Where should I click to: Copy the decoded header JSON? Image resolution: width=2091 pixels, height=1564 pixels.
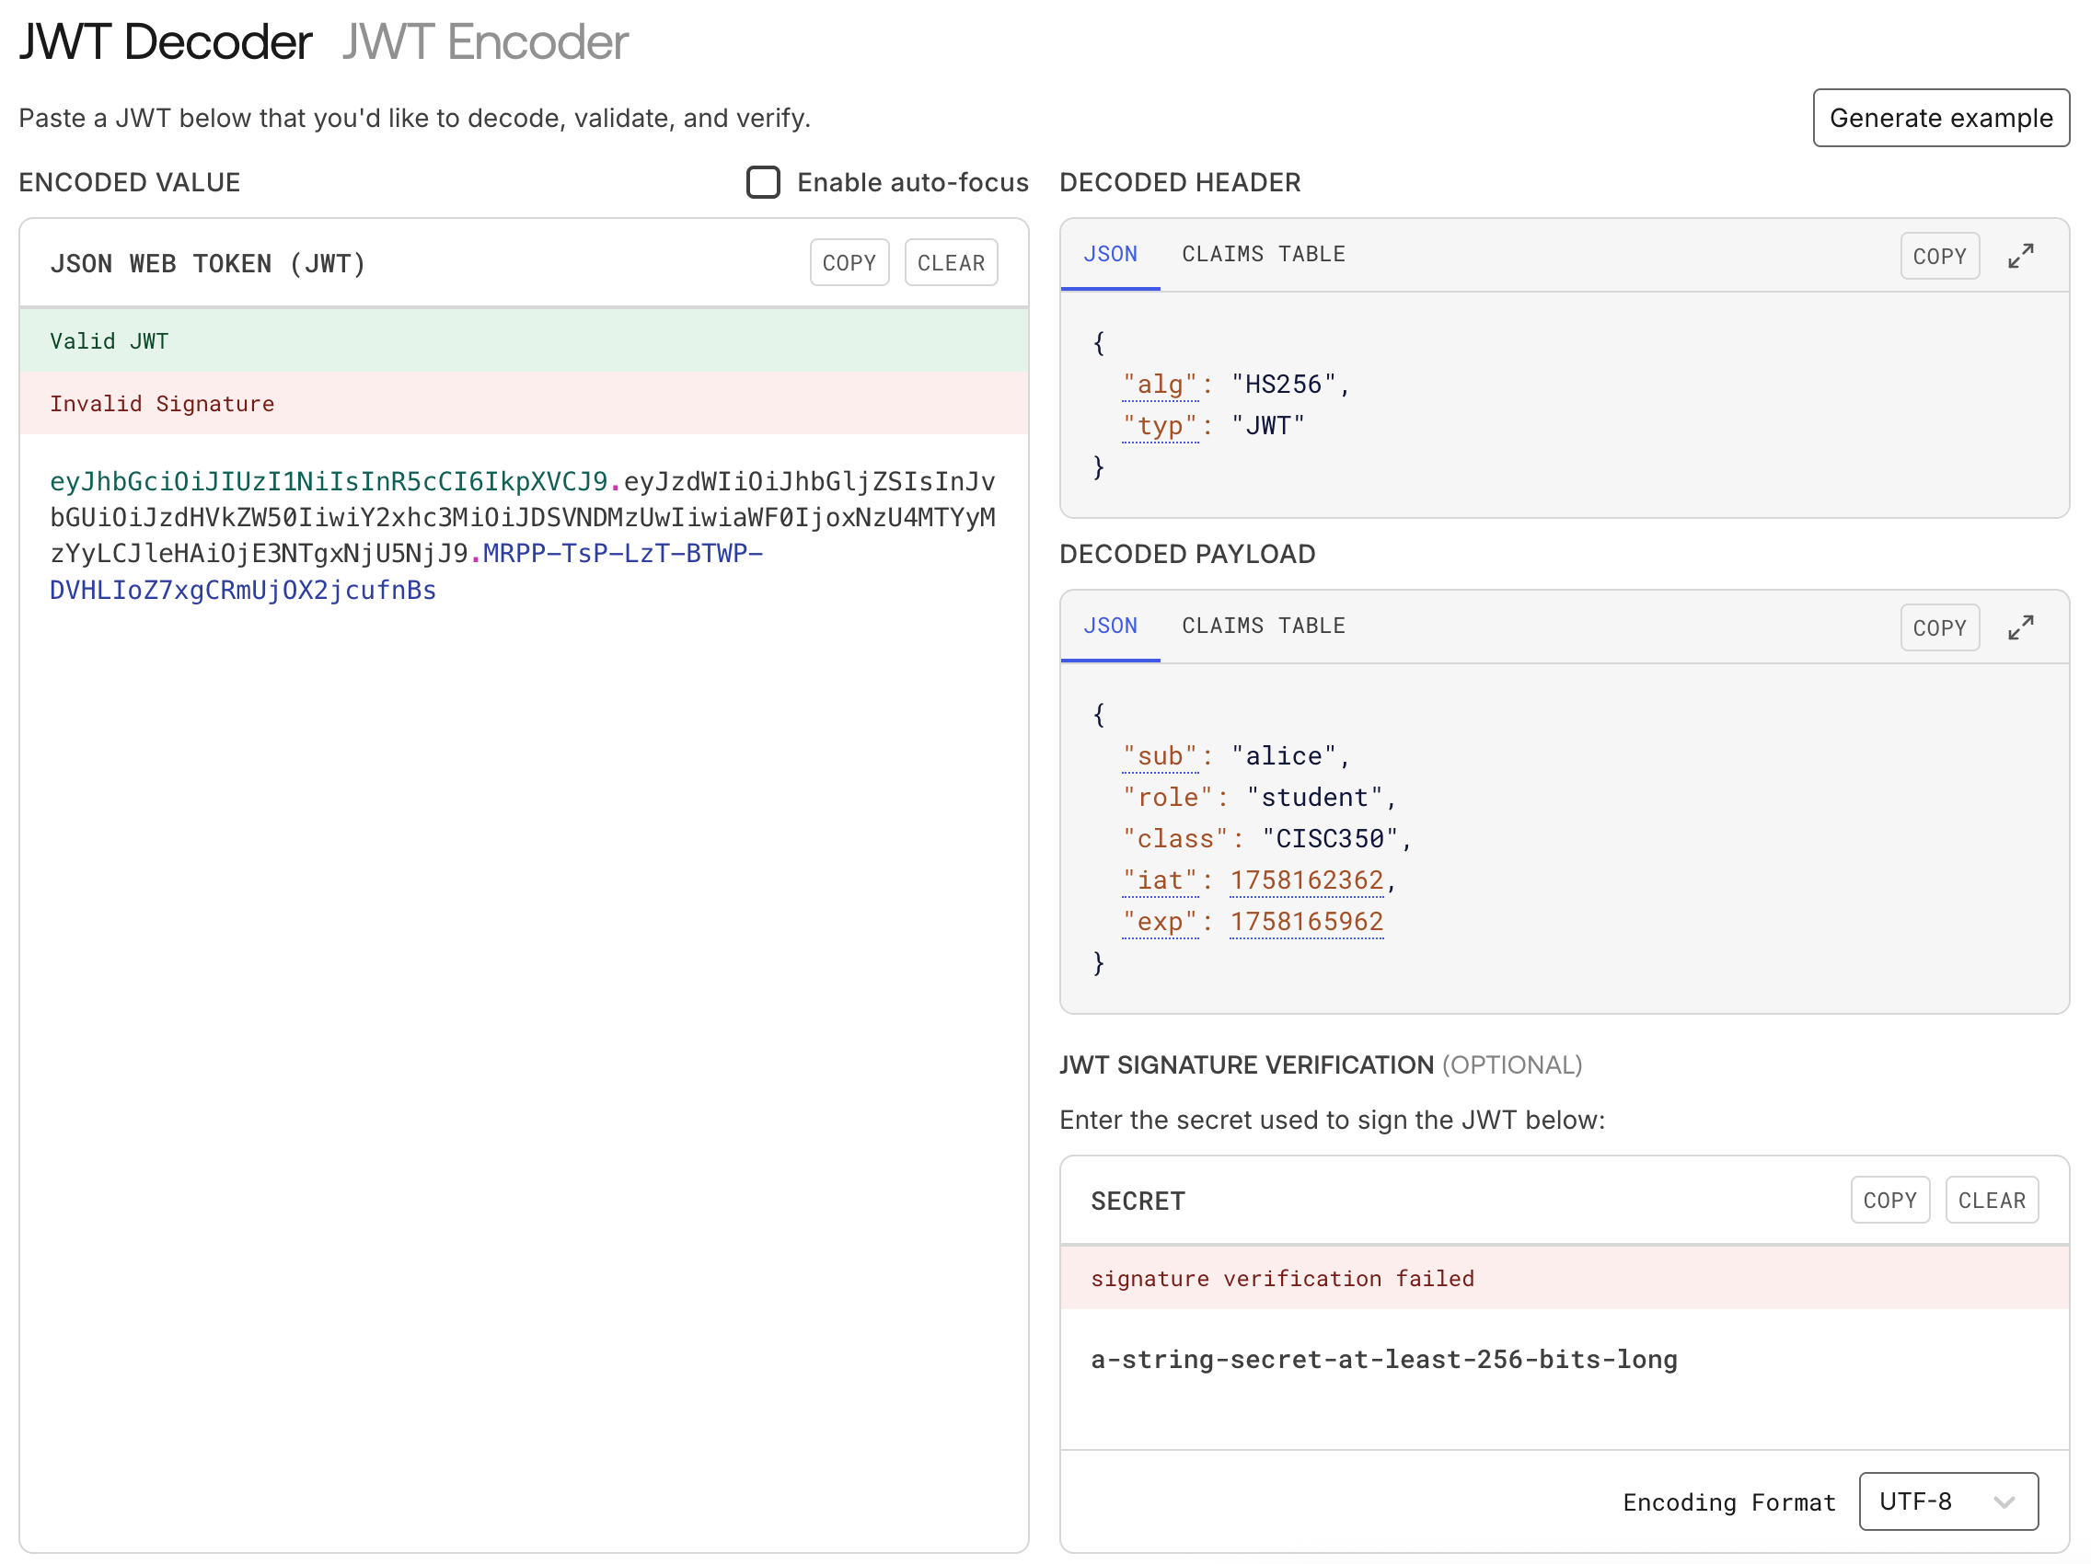(x=1940, y=254)
